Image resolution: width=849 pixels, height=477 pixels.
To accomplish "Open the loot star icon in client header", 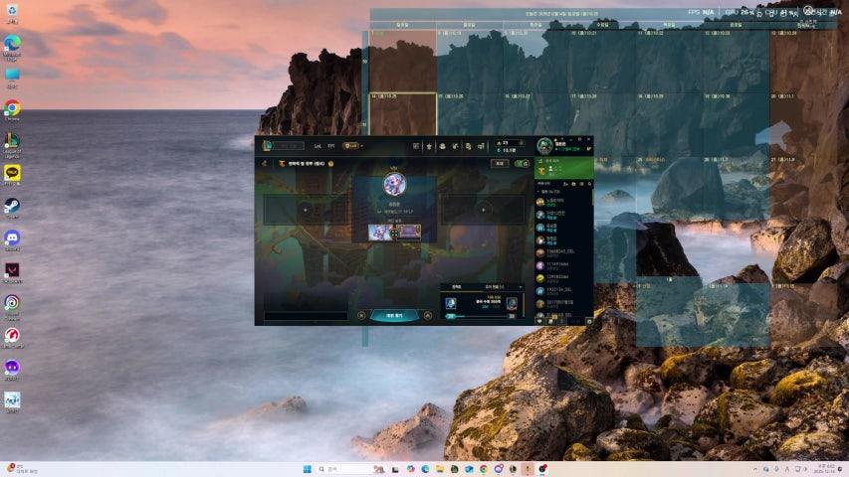I will [429, 146].
